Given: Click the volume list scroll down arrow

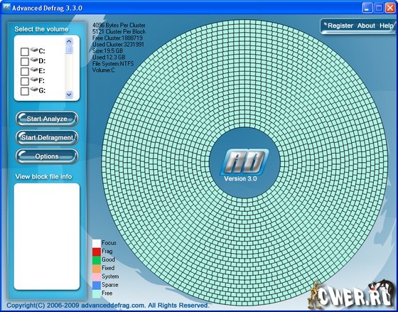Looking at the screenshot, I should [x=69, y=95].
